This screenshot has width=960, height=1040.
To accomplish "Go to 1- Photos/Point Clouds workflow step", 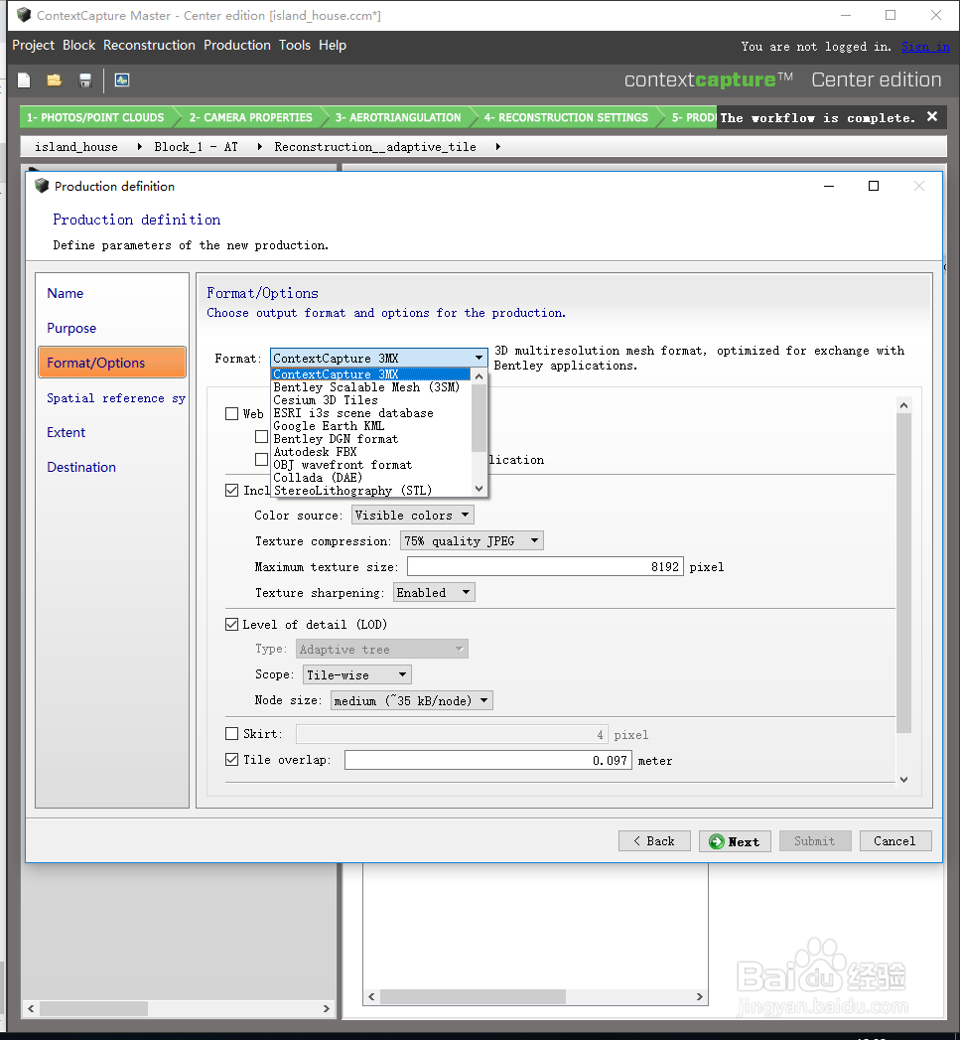I will click(x=95, y=117).
